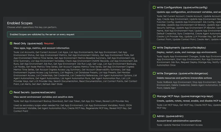
Task: Click the 'Read Only (quave:read)' label
Action: [28, 44]
